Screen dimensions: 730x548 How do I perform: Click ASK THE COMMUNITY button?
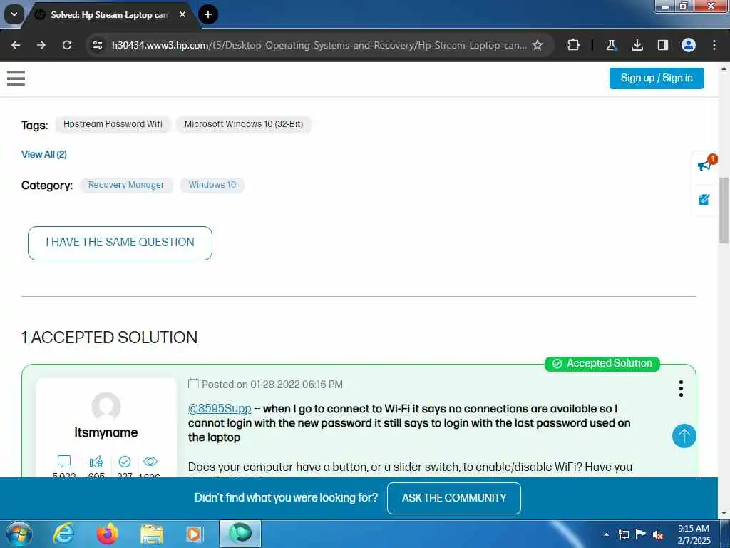coord(454,498)
